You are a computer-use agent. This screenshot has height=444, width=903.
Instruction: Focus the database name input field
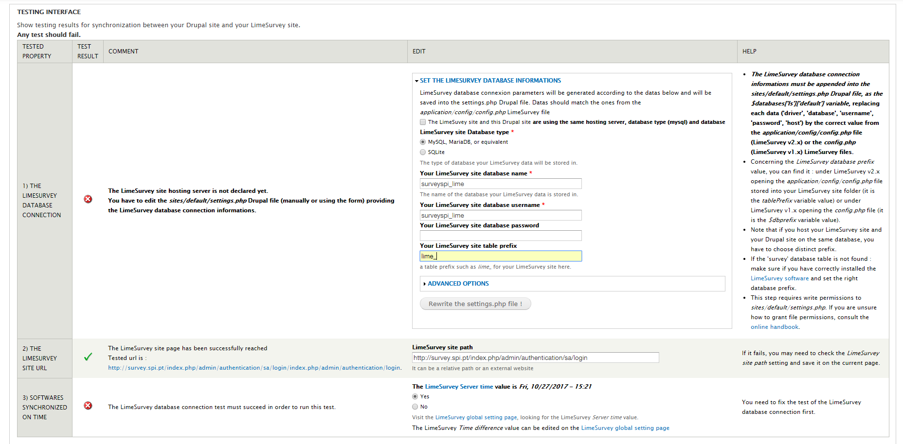(501, 184)
